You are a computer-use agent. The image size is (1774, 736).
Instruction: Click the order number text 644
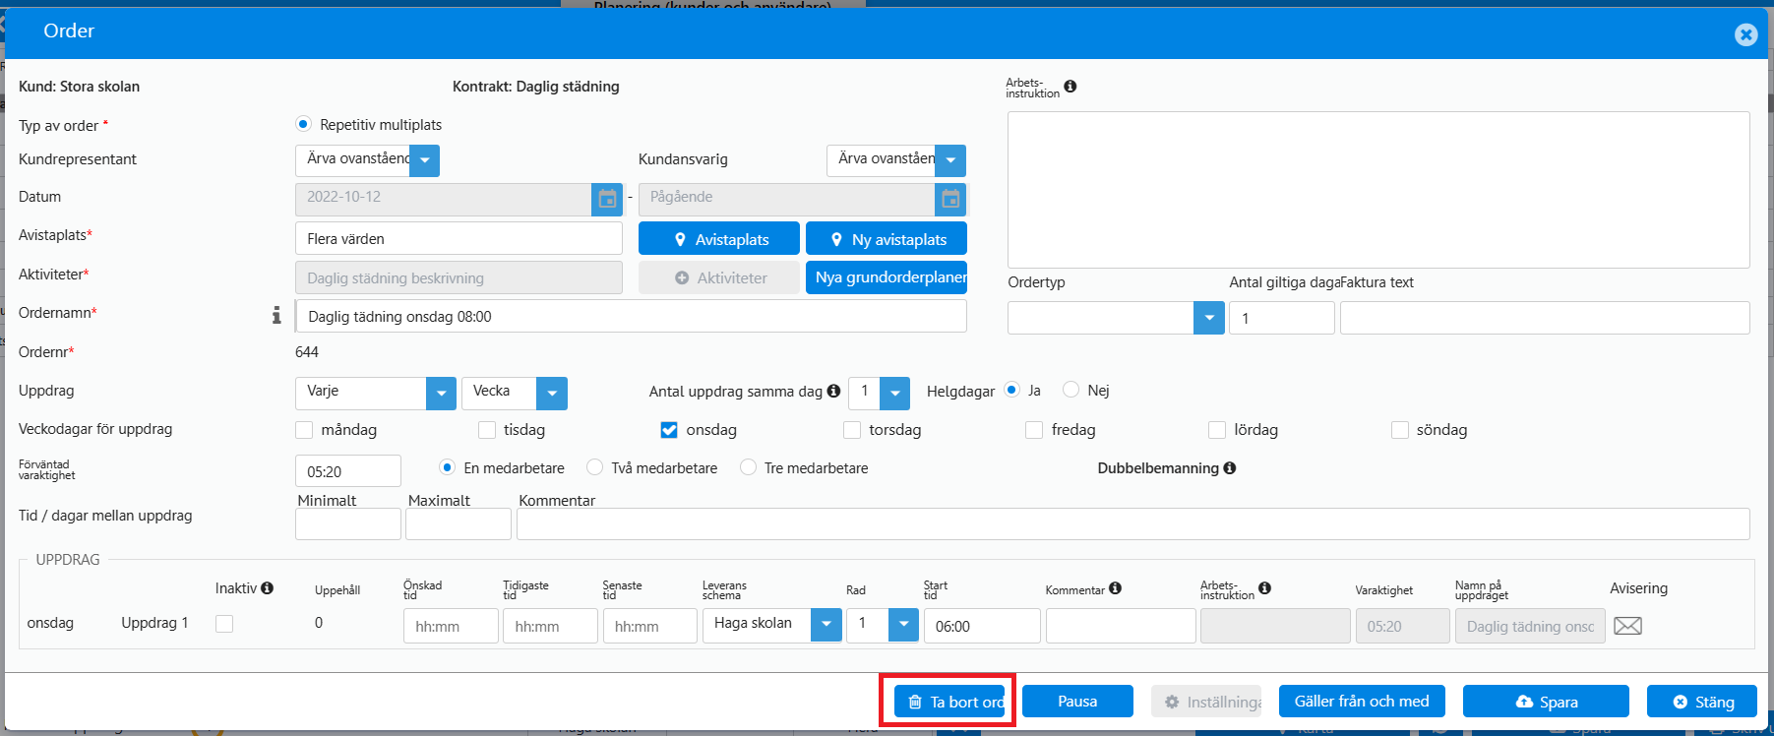point(307,352)
